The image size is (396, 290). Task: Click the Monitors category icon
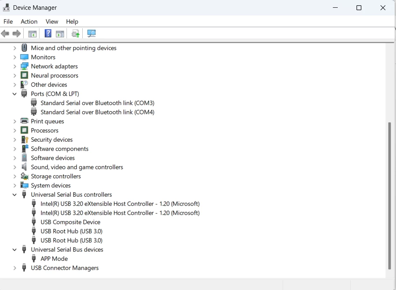point(24,57)
